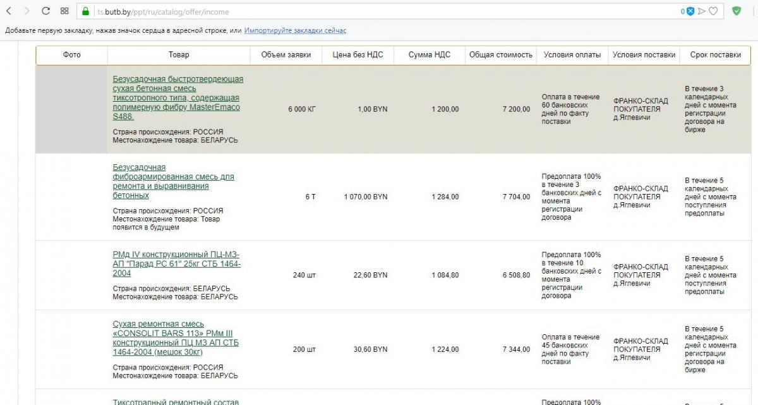
Task: Open the 'Тиксотропный ремонтный состав' product link
Action: pyautogui.click(x=176, y=402)
